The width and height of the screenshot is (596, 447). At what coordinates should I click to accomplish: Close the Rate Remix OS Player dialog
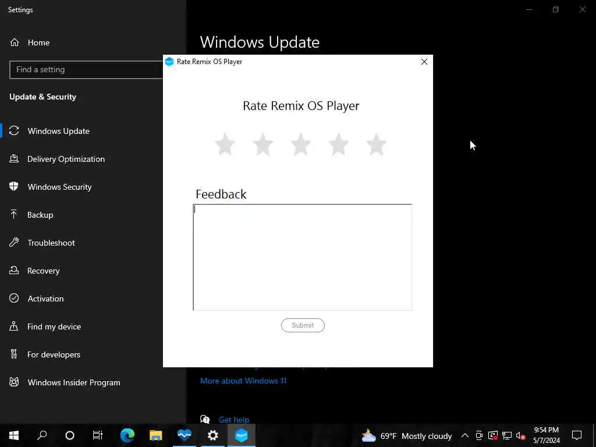pyautogui.click(x=424, y=62)
